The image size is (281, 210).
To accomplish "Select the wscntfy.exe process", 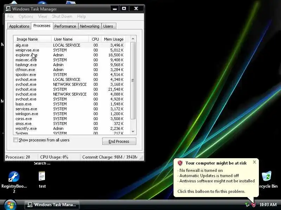I will pyautogui.click(x=70, y=128).
